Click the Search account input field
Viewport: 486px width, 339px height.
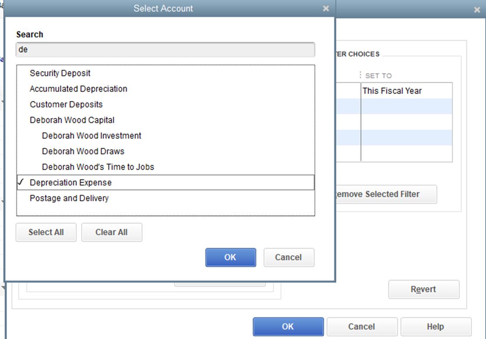click(165, 50)
